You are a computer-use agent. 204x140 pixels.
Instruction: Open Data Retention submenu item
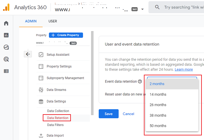[x=58, y=118]
